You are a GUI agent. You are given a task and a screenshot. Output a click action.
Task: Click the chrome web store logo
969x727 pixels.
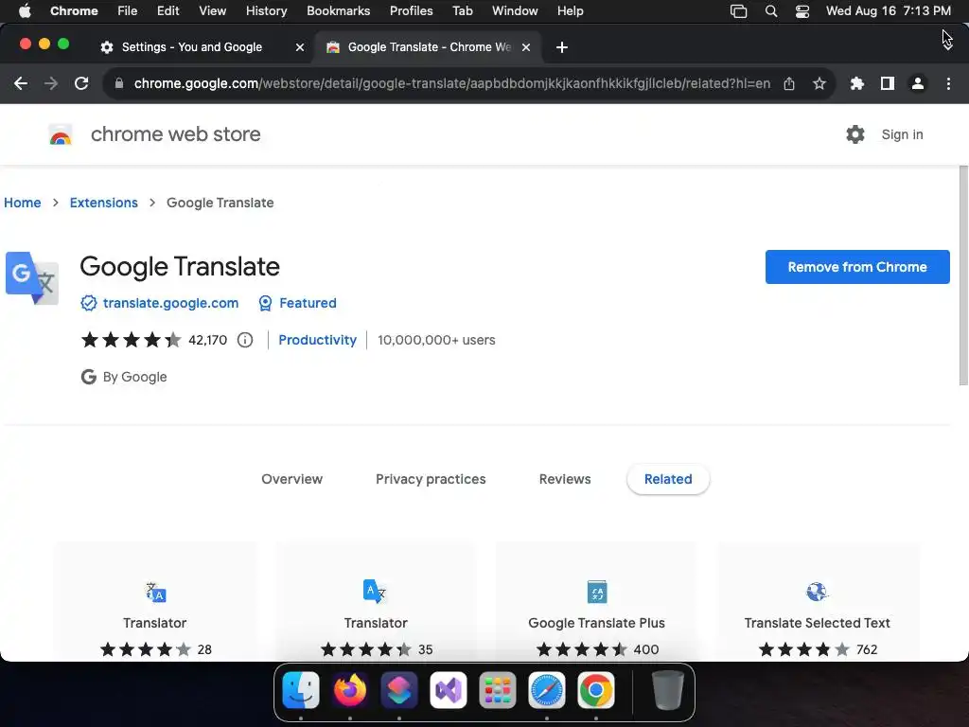click(x=61, y=134)
